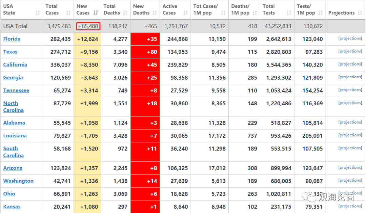Sort by Deaths/1M pop arrows
The image size is (366, 213).
(255, 13)
